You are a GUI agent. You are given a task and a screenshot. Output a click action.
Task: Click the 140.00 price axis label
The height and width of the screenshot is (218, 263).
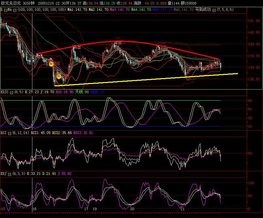pyautogui.click(x=254, y=44)
